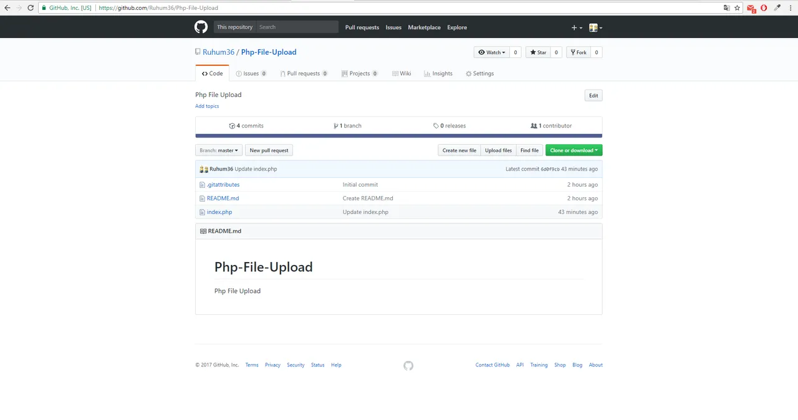Open the Ruhum36 owner link
The width and height of the screenshot is (798, 420).
(218, 52)
